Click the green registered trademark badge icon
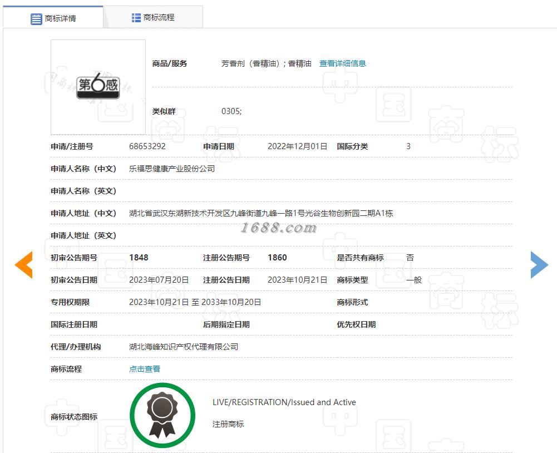The width and height of the screenshot is (557, 453). [x=162, y=415]
